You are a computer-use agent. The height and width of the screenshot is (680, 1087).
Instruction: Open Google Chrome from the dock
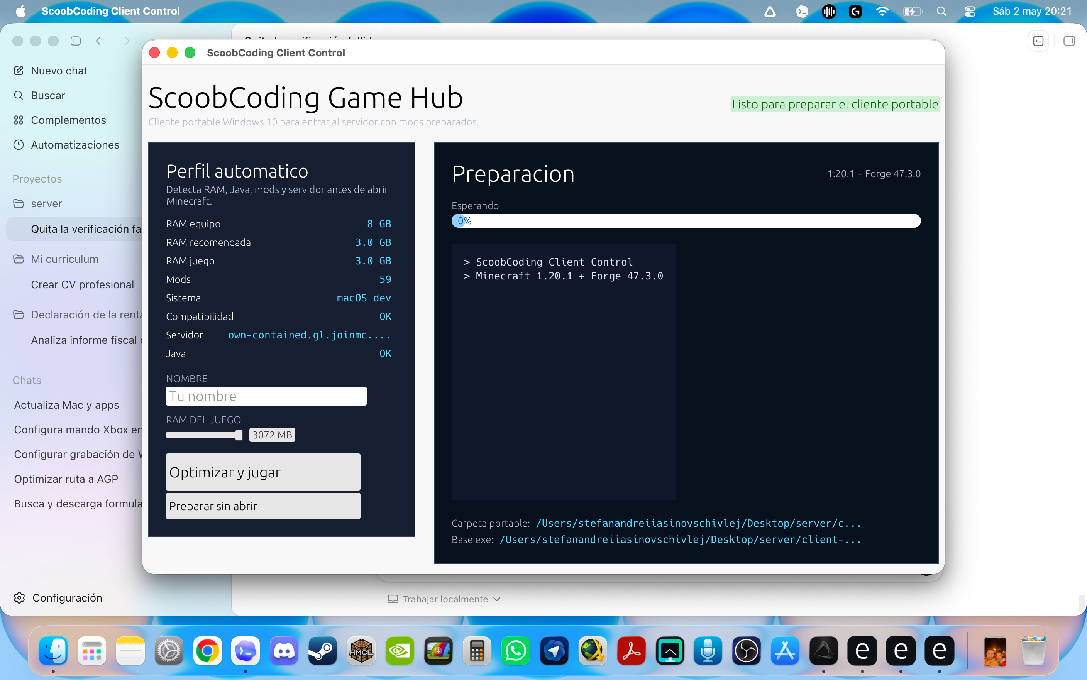pyautogui.click(x=207, y=650)
